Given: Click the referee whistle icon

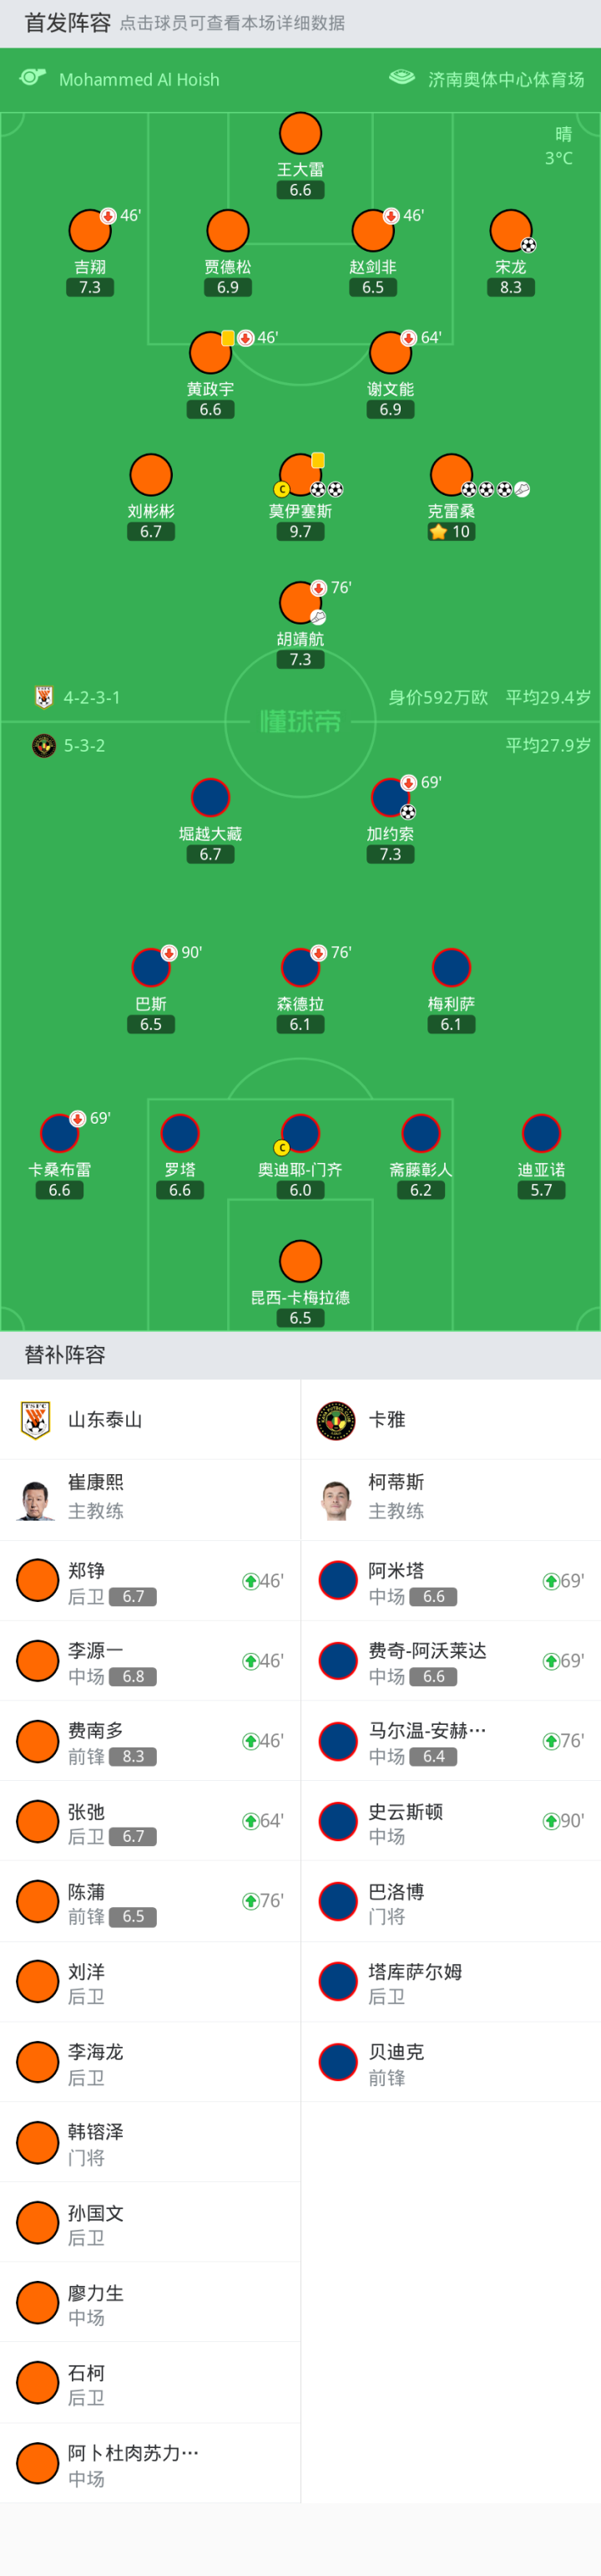Looking at the screenshot, I should [x=33, y=78].
